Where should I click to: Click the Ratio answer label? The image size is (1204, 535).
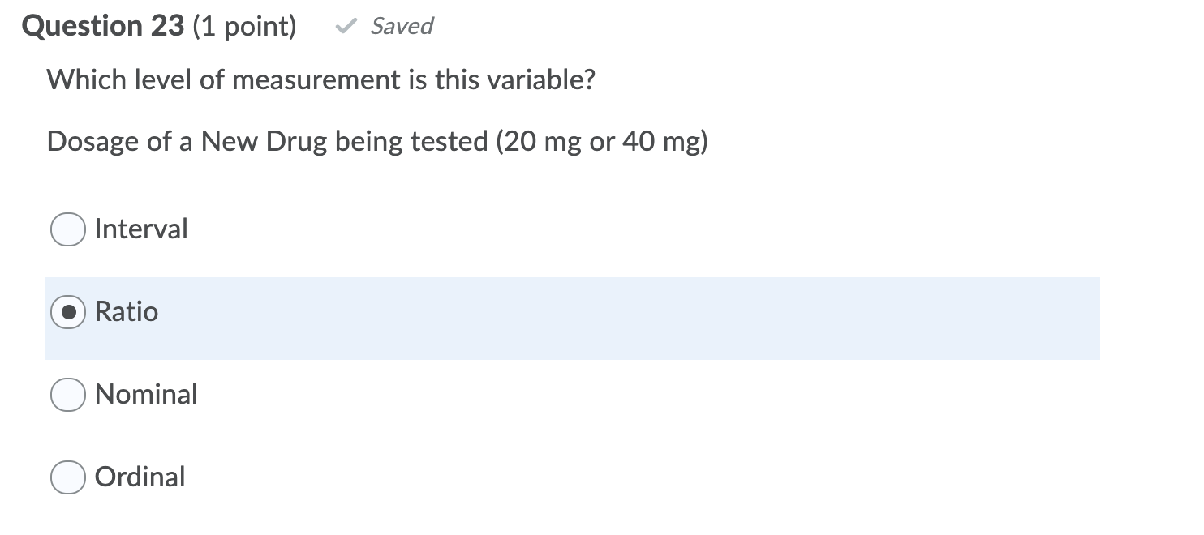126,312
